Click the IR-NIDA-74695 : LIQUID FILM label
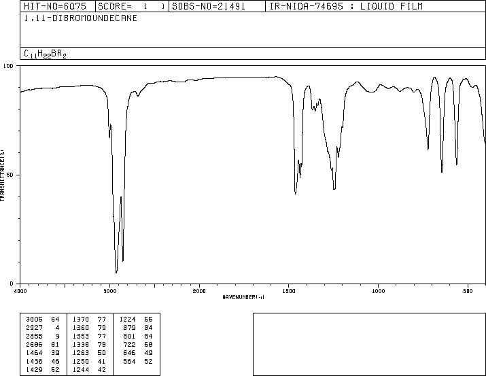 tap(346, 6)
